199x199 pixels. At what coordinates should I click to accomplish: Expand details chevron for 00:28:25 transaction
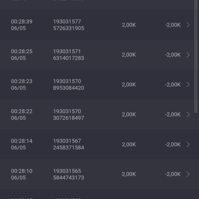click(188, 55)
